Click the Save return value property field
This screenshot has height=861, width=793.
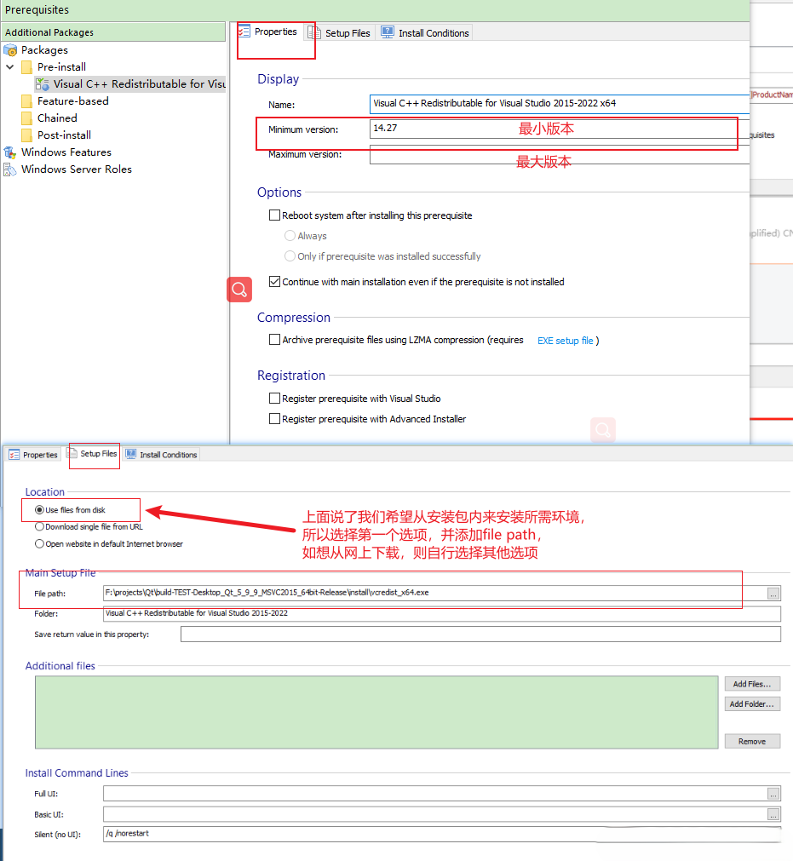[480, 634]
